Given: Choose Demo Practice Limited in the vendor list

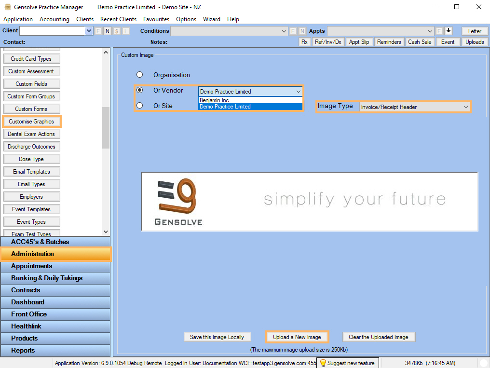Looking at the screenshot, I should point(250,107).
